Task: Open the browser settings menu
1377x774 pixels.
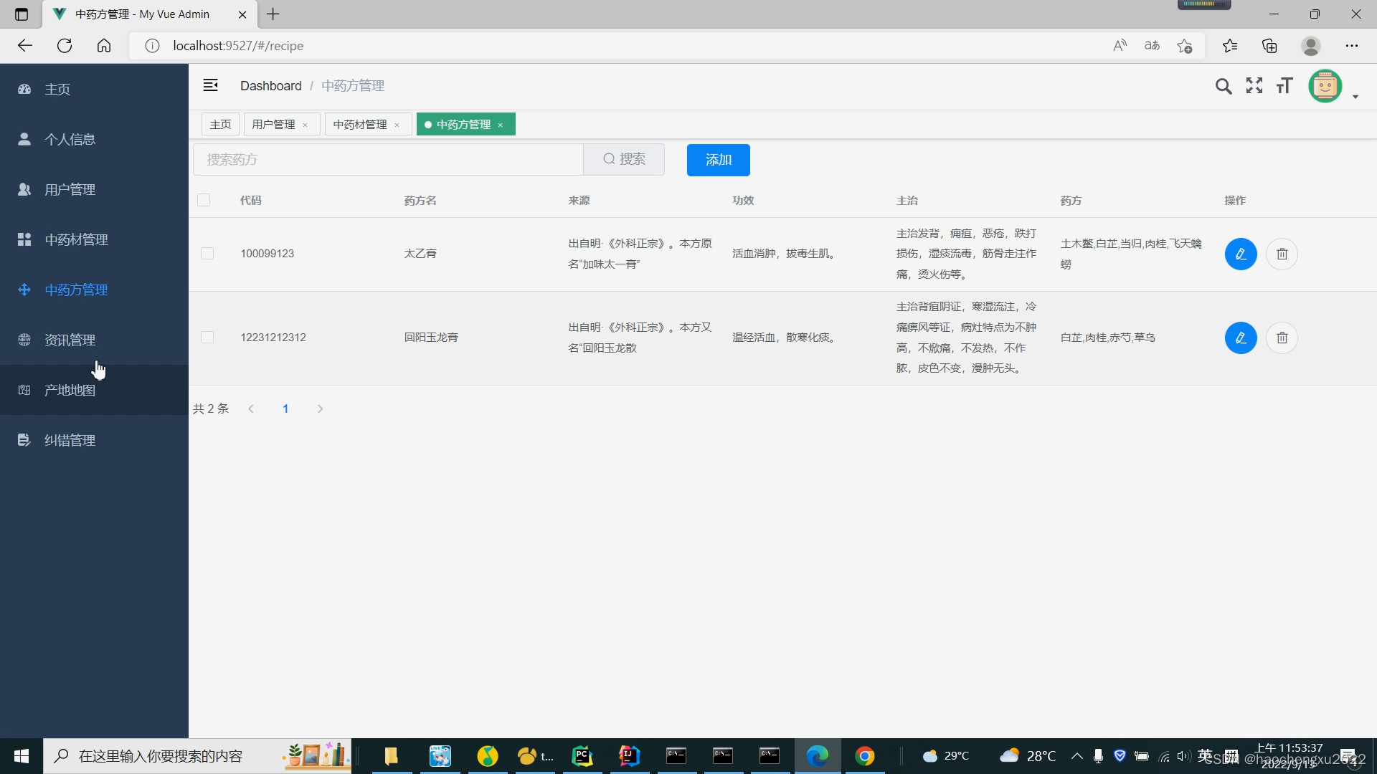Action: (1353, 45)
